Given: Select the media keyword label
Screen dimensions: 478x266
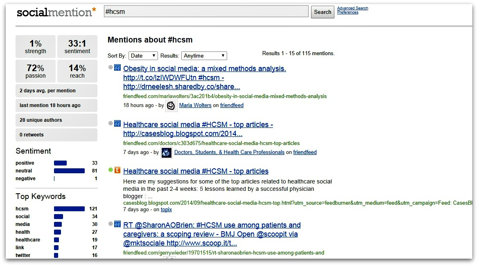Looking at the screenshot, I should click(23, 224).
